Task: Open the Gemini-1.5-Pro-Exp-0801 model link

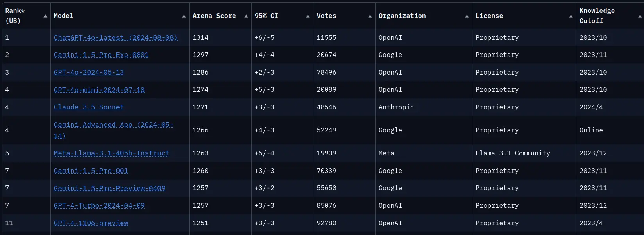Action: (101, 55)
